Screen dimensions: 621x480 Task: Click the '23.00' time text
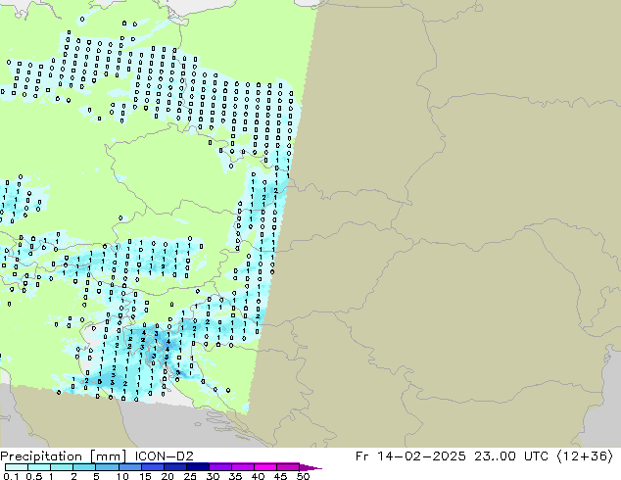[x=495, y=456]
